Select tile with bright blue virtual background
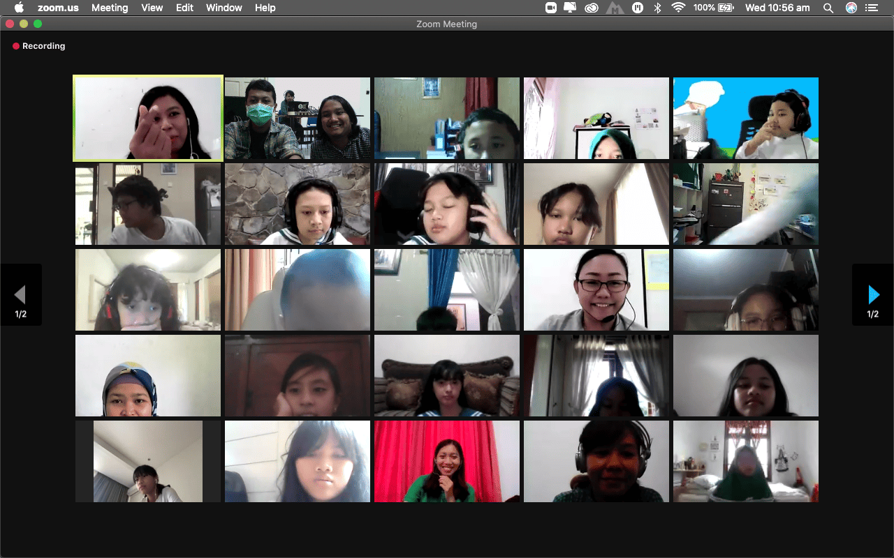 pos(746,119)
